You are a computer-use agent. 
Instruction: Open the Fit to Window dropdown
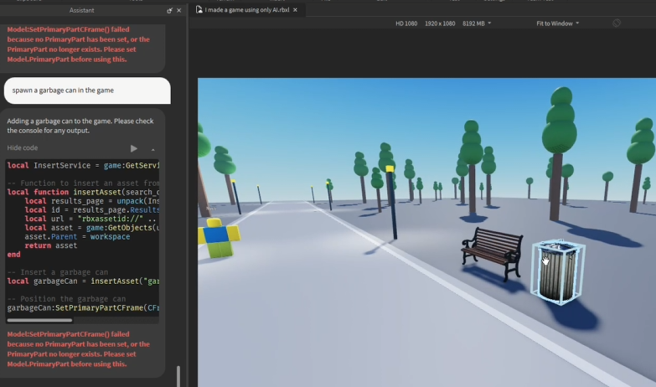click(558, 23)
